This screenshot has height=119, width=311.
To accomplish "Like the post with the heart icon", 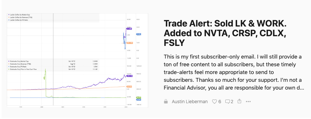I will pos(214,102).
